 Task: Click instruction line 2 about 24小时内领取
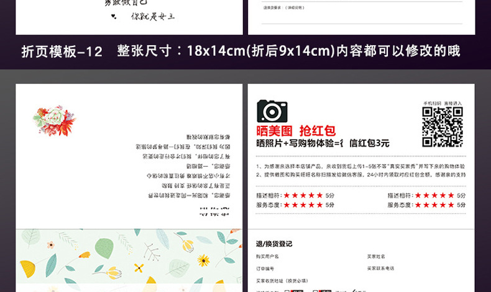pyautogui.click(x=360, y=175)
